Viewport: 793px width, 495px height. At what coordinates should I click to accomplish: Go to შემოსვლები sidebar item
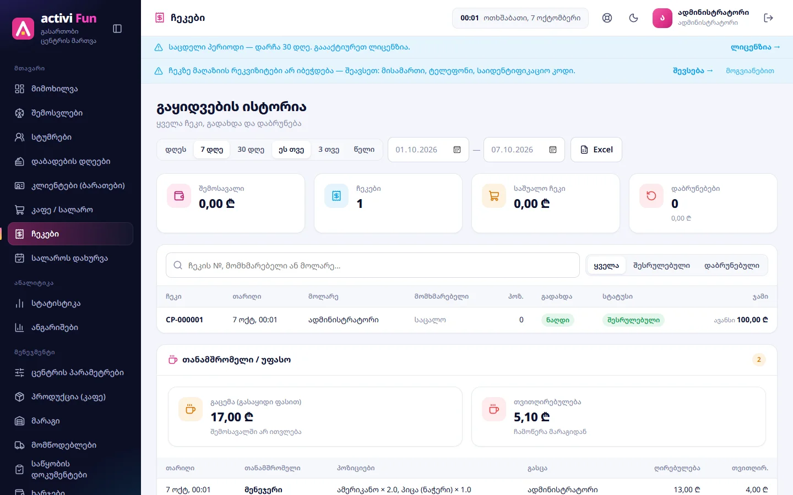(x=70, y=113)
